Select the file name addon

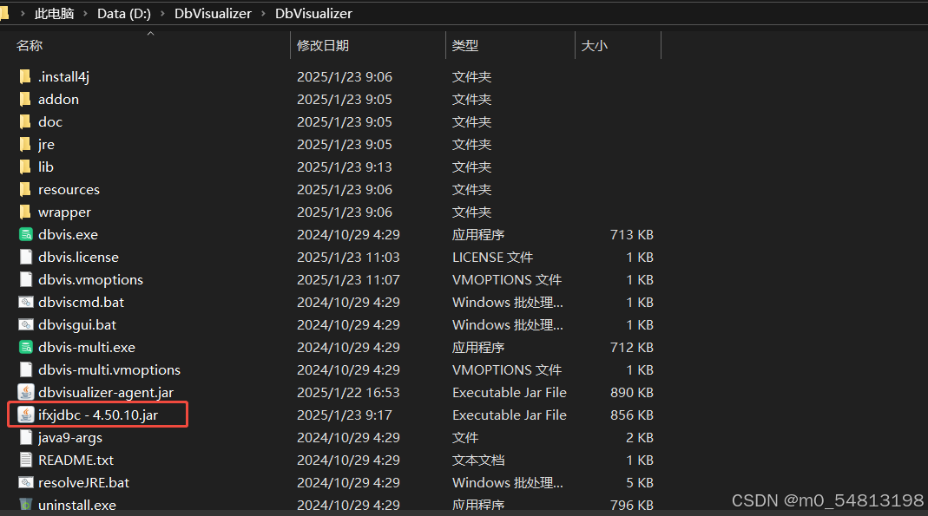[58, 100]
